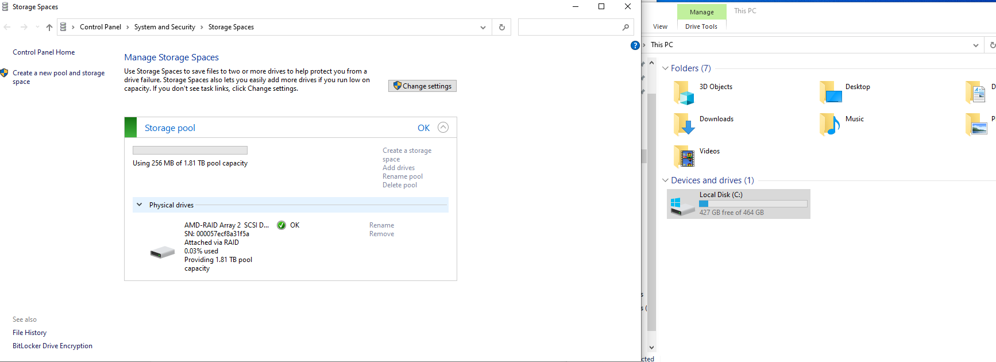Go back with the back arrow
Screen dimensions: 996x362
[x=7, y=27]
